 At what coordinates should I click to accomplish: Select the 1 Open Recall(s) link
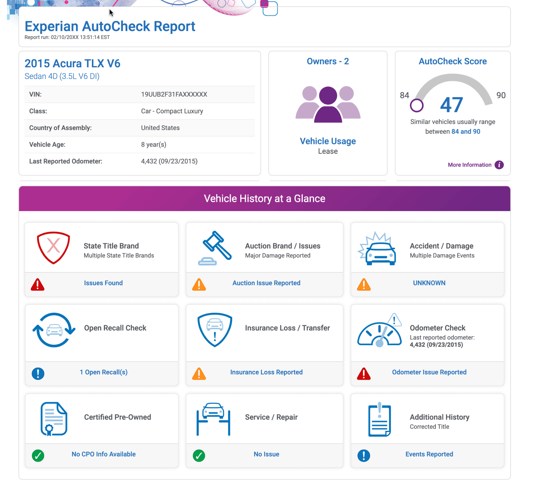click(x=103, y=372)
